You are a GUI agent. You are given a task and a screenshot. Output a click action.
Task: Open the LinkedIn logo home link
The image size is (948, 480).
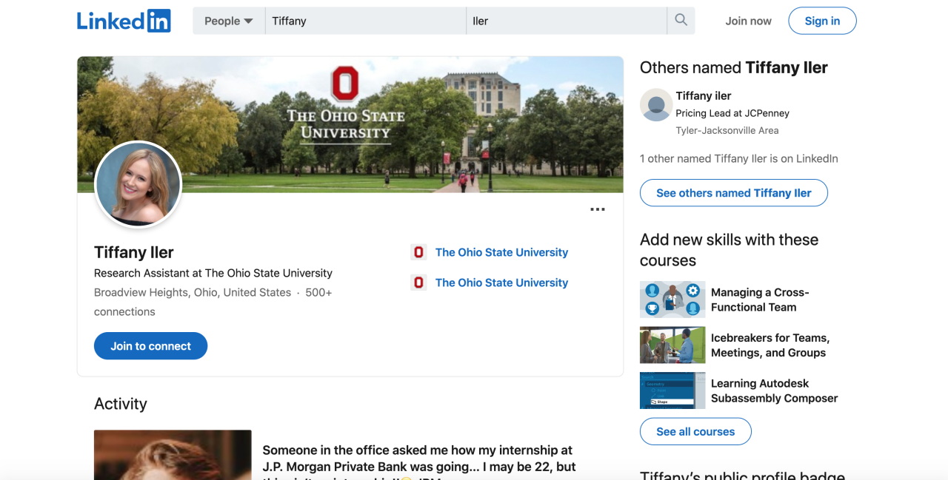(x=124, y=21)
